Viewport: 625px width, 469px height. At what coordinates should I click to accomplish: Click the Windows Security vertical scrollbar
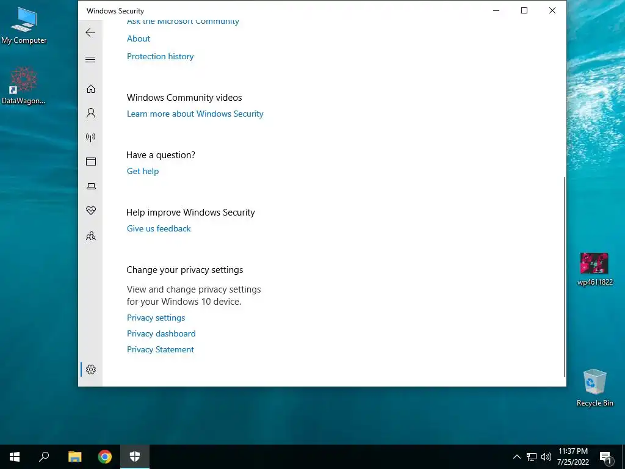pos(564,277)
